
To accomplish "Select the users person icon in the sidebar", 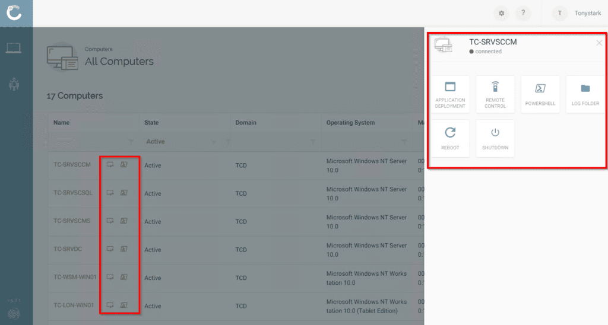I will 14,84.
